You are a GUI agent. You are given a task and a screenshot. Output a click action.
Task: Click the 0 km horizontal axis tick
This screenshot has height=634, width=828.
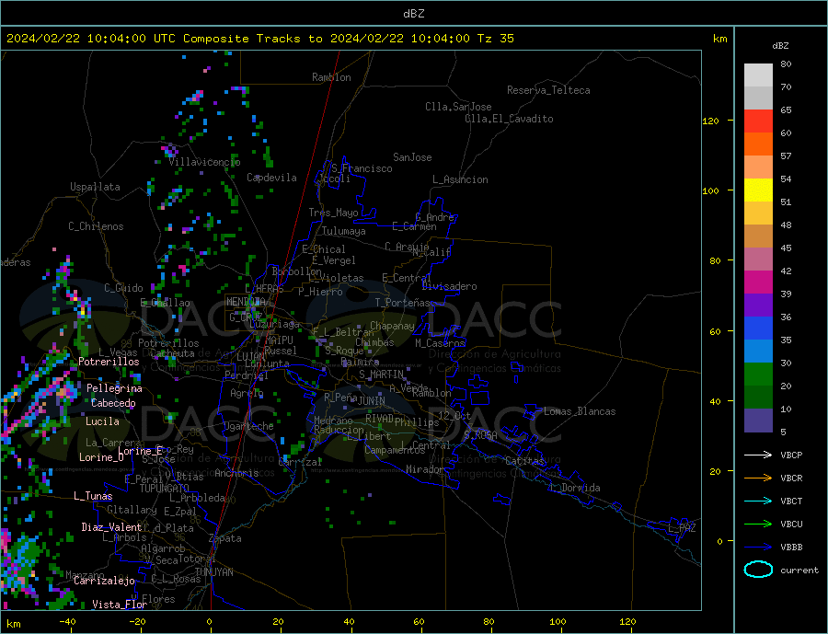209,621
